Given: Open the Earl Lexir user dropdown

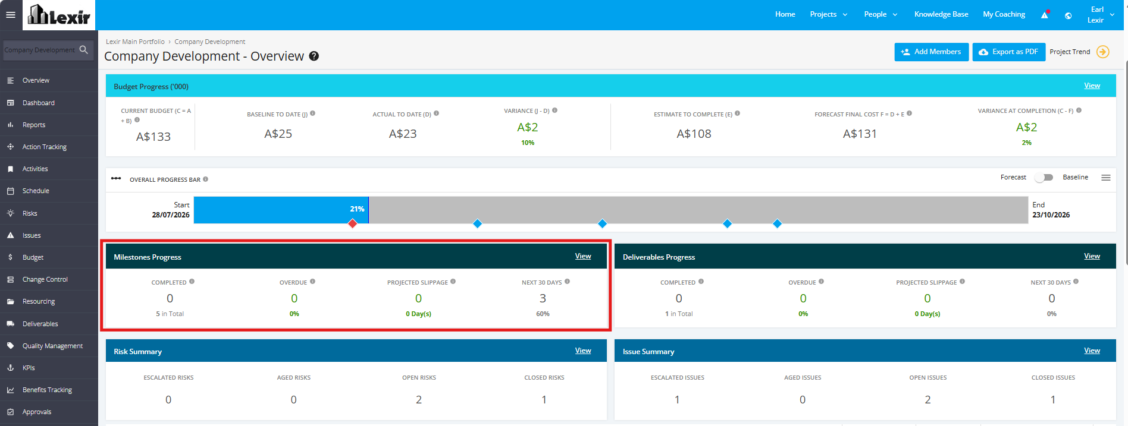Looking at the screenshot, I should [1101, 15].
